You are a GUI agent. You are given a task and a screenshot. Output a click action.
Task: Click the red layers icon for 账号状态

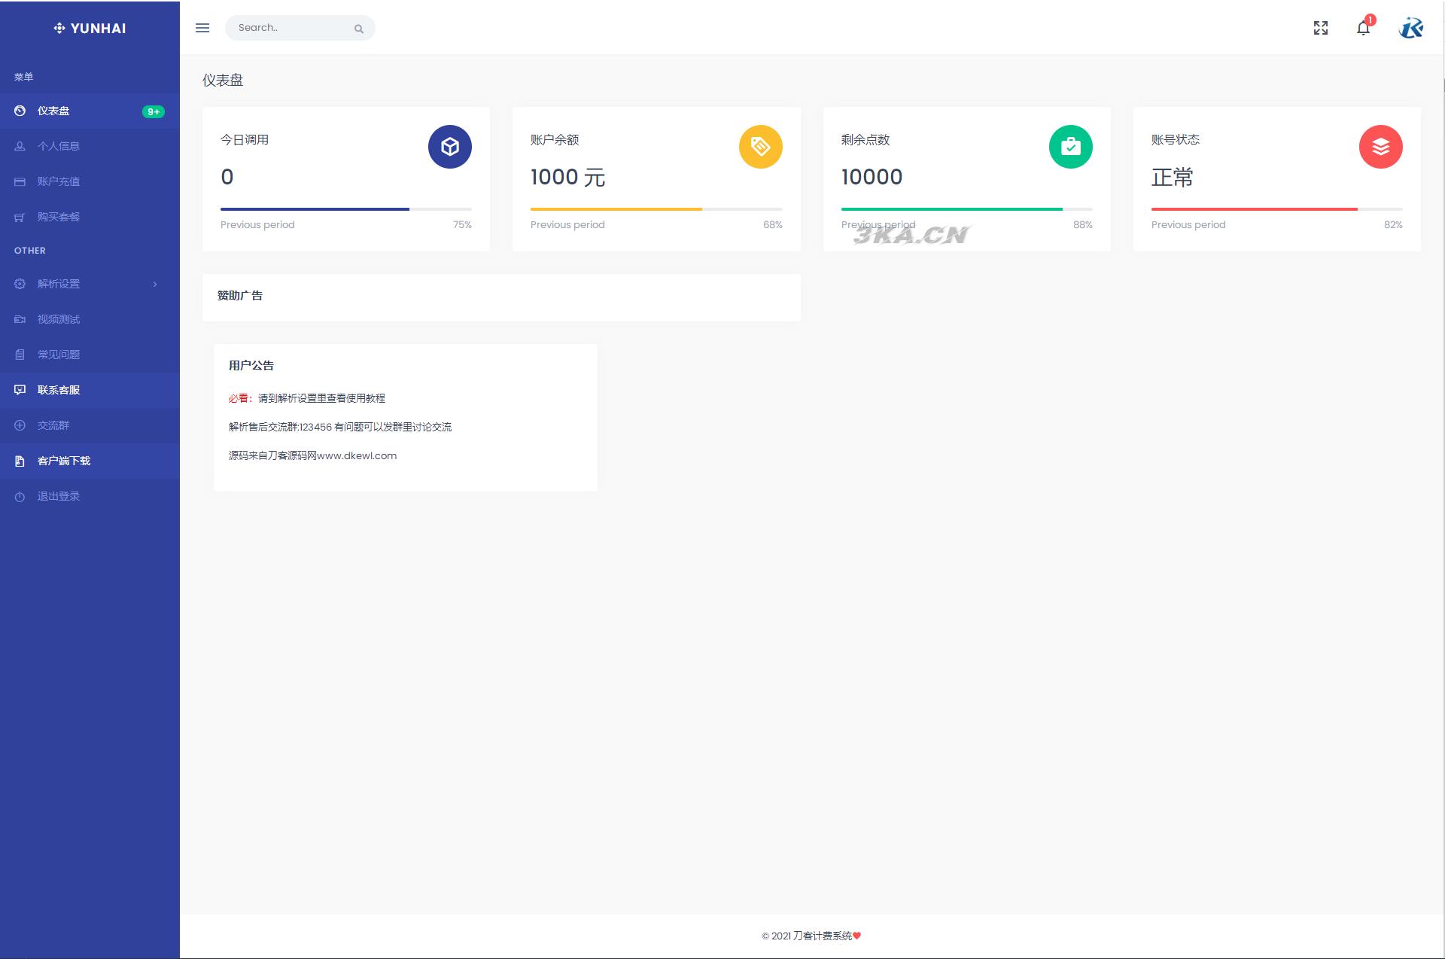point(1380,147)
